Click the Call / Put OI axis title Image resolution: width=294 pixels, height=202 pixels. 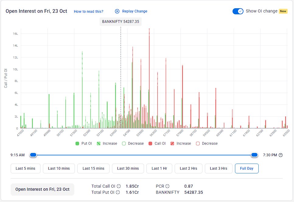[5, 78]
